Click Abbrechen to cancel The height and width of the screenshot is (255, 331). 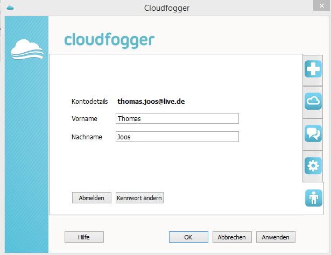232,237
